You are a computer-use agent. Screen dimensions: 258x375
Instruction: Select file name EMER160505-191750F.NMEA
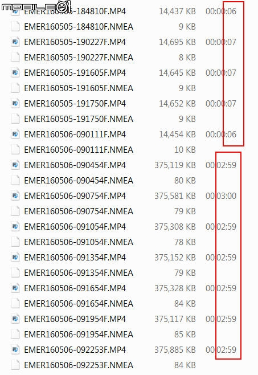[x=79, y=119]
